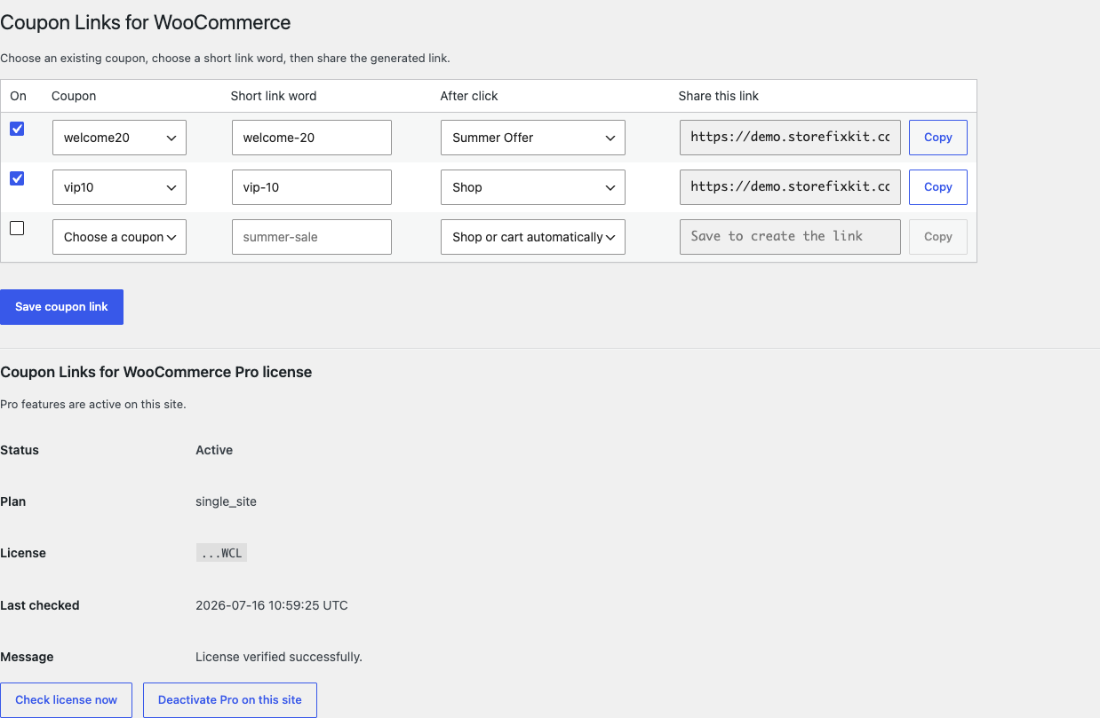Open the Shop after-click dropdown

point(533,187)
